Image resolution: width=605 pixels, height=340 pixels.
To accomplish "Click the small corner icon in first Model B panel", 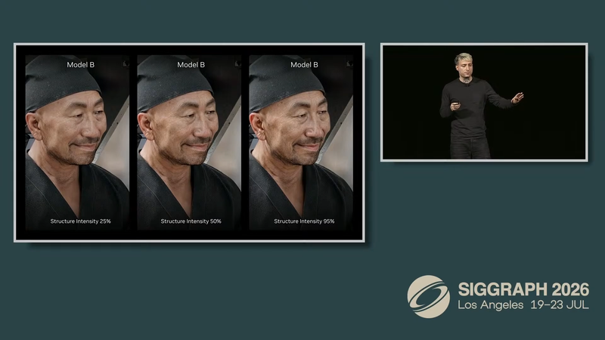I will [x=126, y=63].
